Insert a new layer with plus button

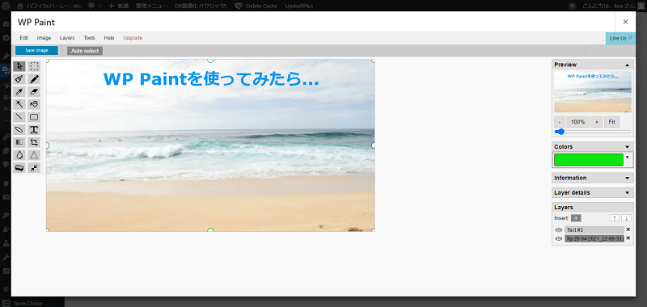[576, 218]
